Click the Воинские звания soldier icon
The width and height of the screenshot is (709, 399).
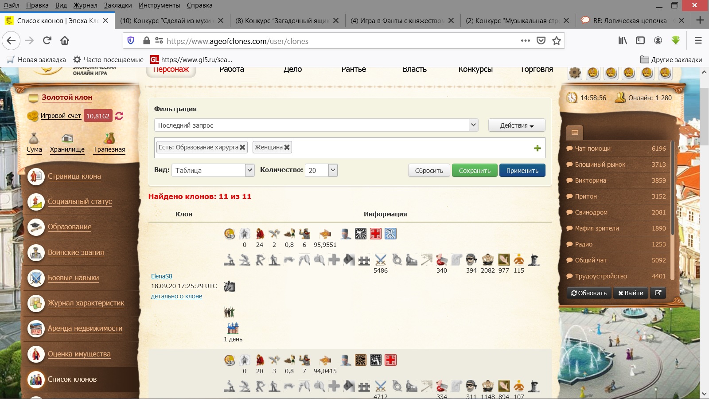tap(36, 252)
